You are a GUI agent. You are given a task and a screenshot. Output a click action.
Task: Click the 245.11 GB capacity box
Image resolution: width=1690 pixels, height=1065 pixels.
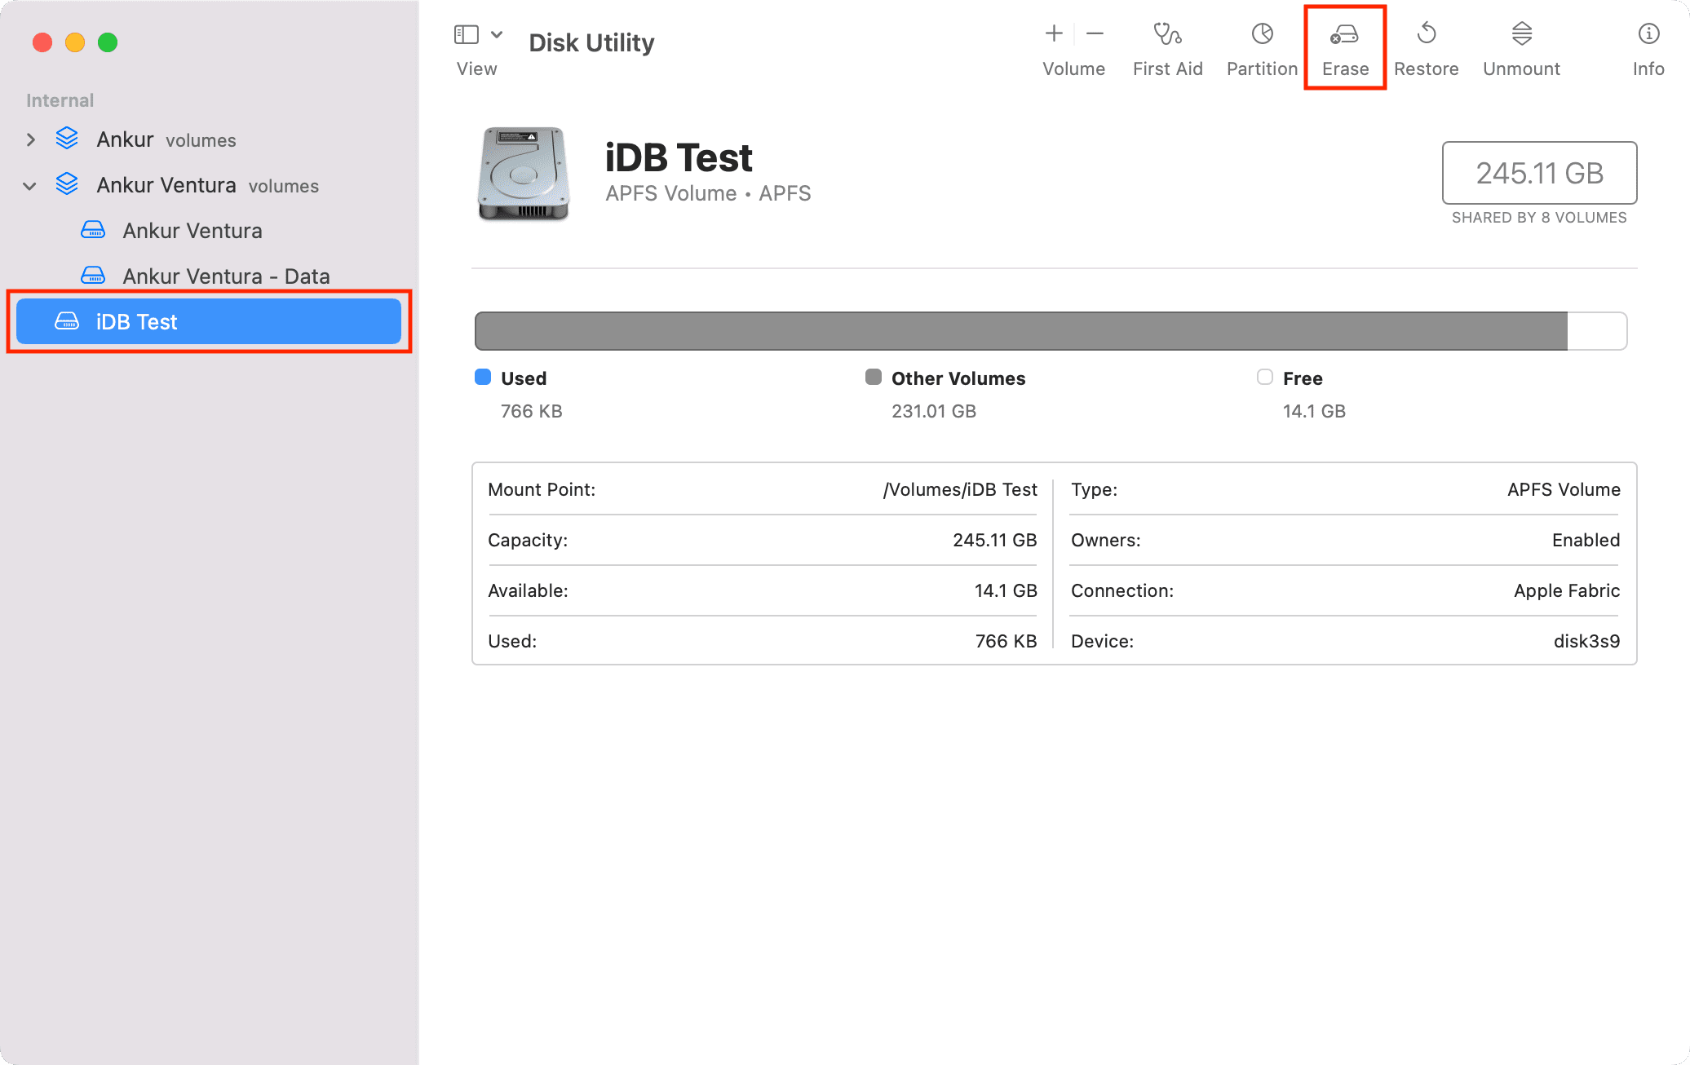(x=1539, y=173)
